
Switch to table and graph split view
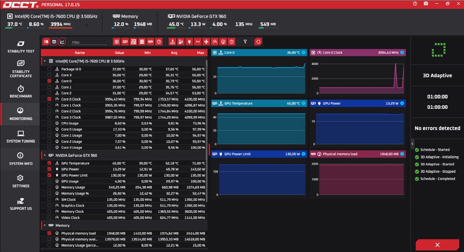pyautogui.click(x=46, y=42)
